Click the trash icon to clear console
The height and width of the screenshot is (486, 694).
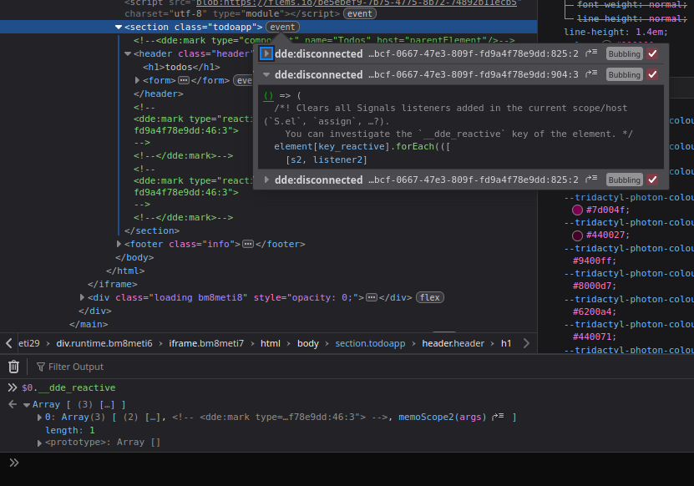[13, 367]
